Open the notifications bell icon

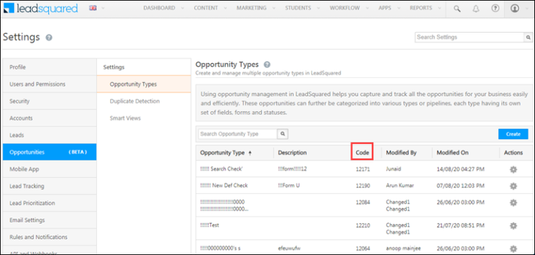point(476,8)
